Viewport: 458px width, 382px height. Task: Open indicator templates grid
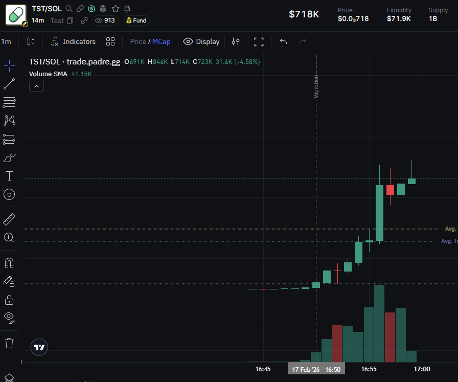tap(110, 41)
